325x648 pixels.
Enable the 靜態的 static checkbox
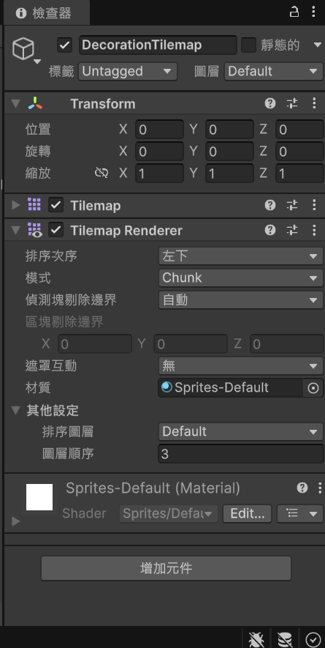pos(249,45)
